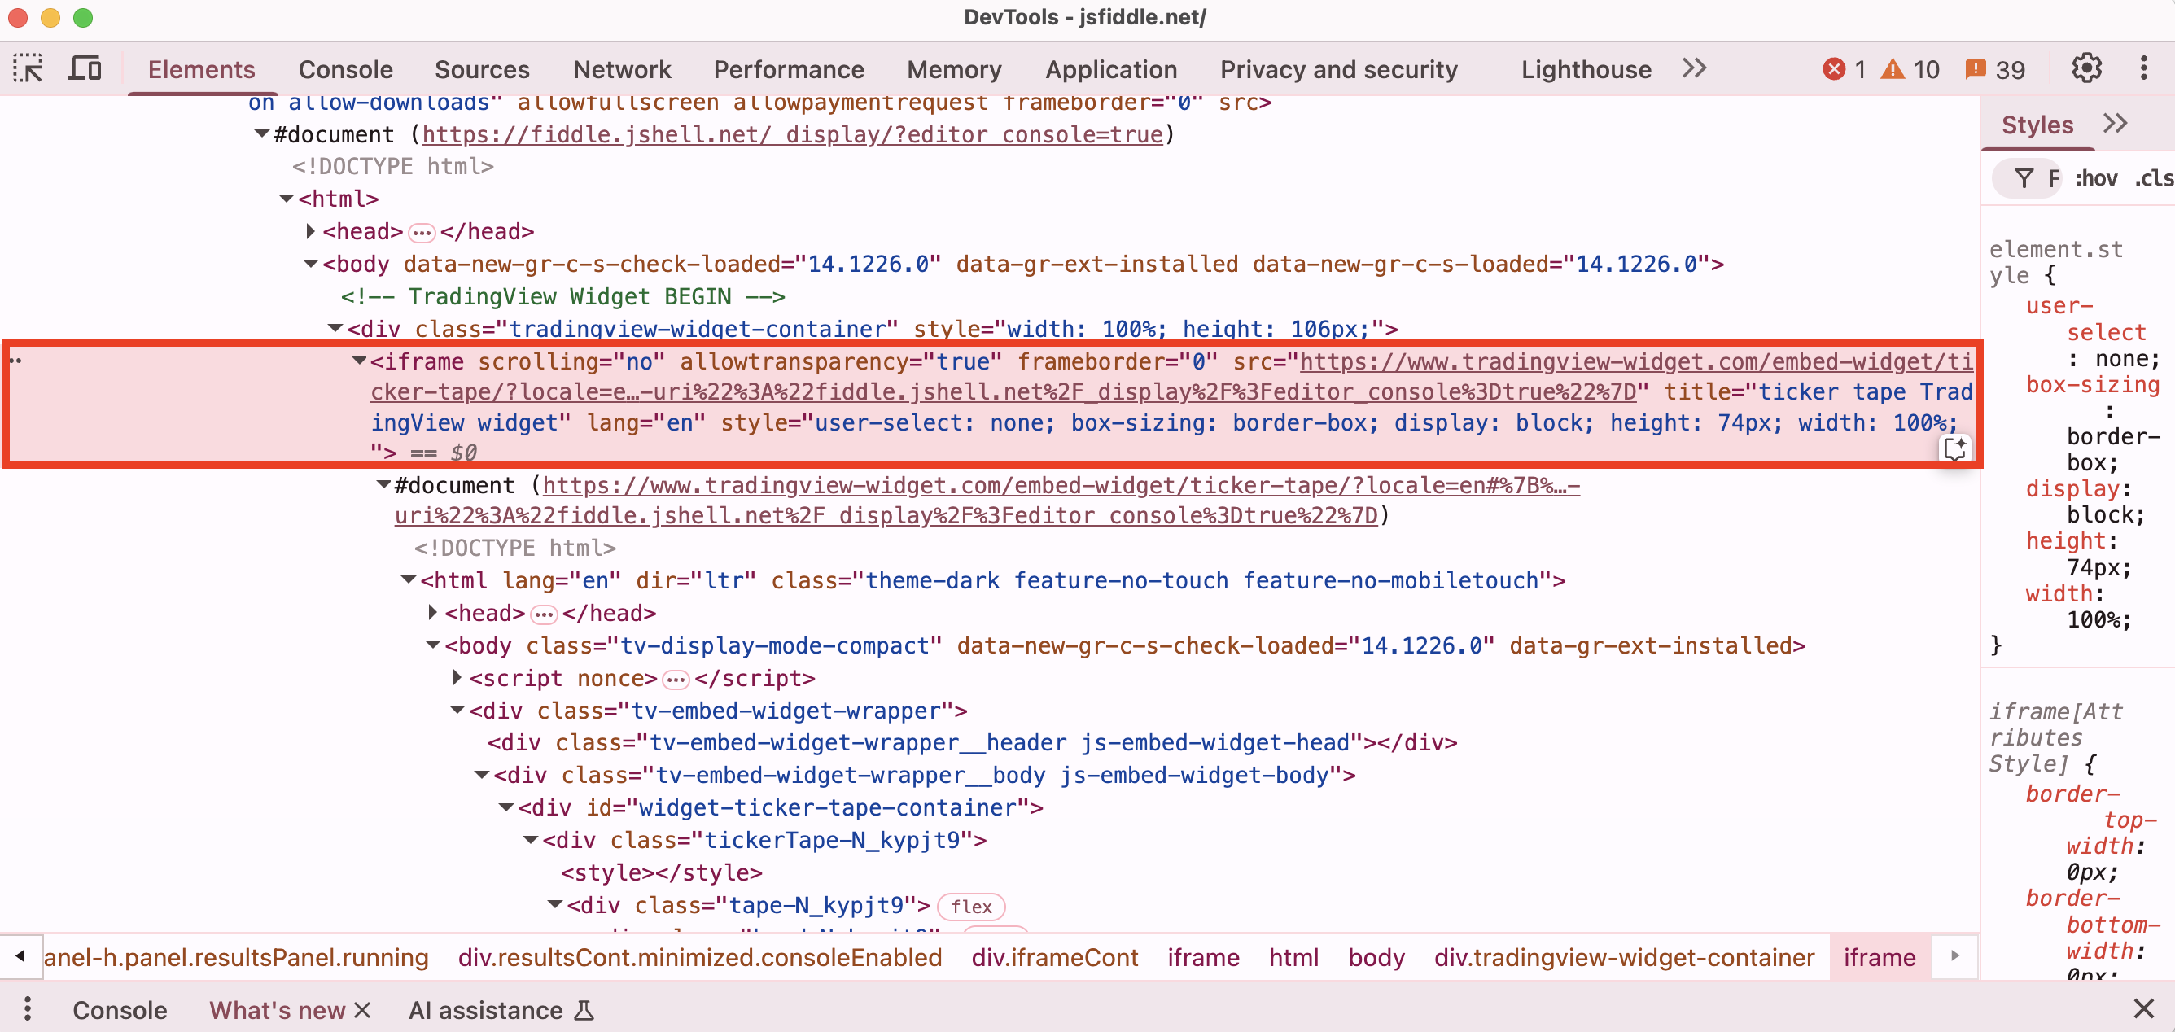Click the yellow warnings count icon

(1894, 69)
